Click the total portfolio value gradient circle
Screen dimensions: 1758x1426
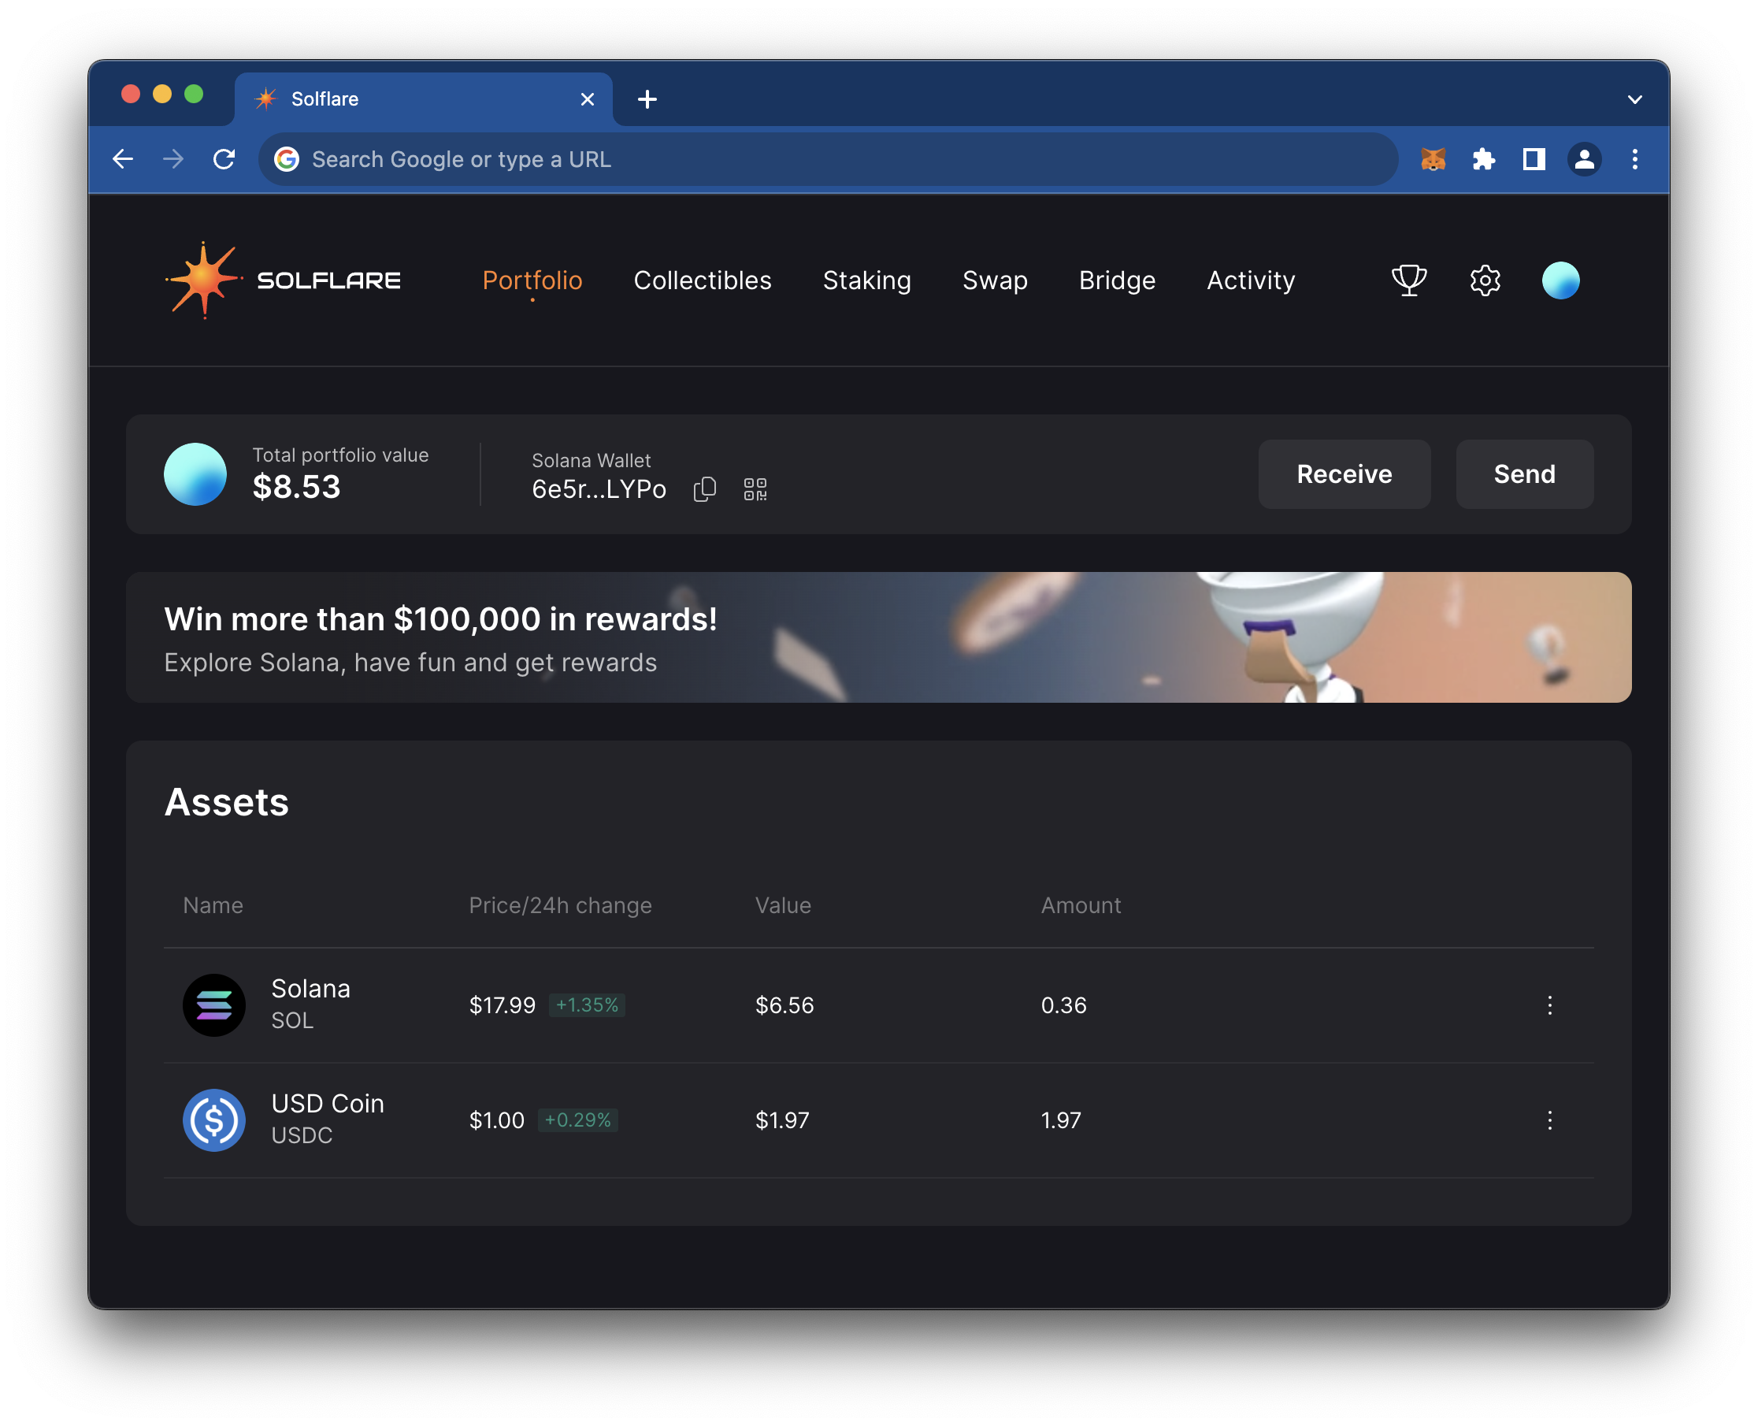pyautogui.click(x=195, y=474)
